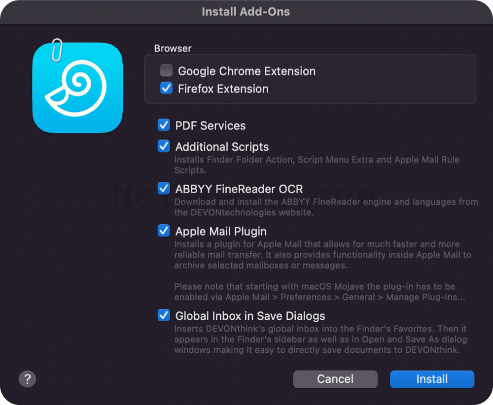Click the PDF Services label text
Screen dimensions: 493x405
[x=211, y=126]
